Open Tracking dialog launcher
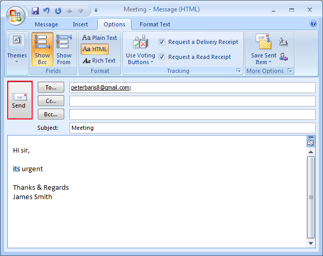 pos(239,70)
